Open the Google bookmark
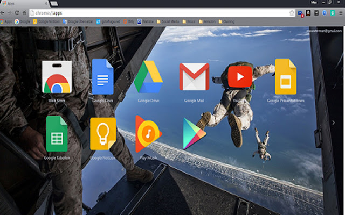 point(22,21)
